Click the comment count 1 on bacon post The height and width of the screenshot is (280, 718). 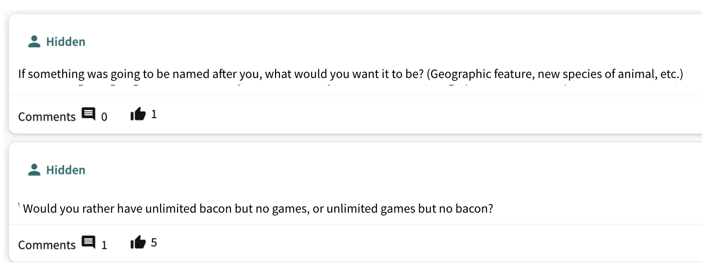tap(104, 245)
